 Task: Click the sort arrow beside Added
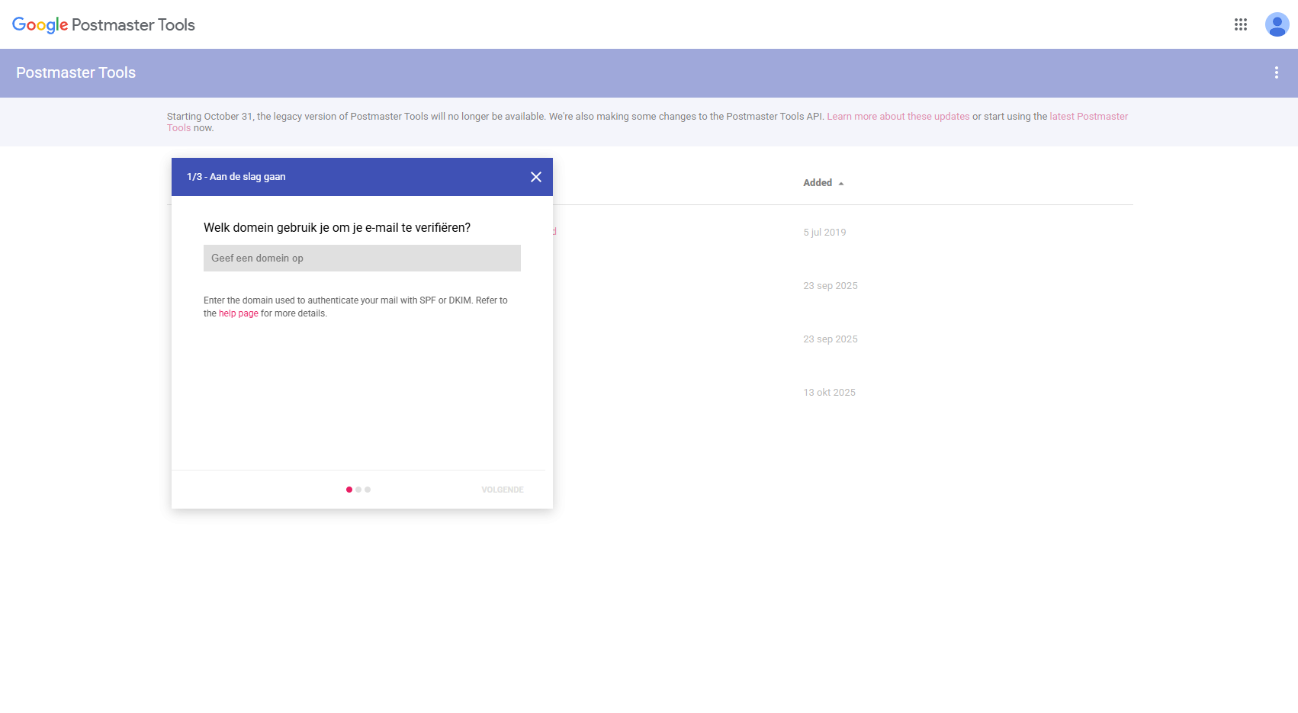point(843,183)
